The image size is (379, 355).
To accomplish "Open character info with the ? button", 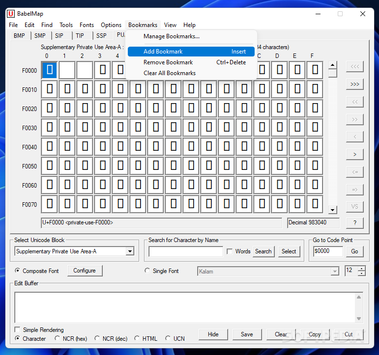I will [354, 223].
